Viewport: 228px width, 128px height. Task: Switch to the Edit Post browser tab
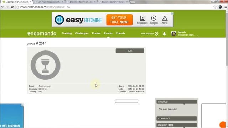tap(49, 2)
